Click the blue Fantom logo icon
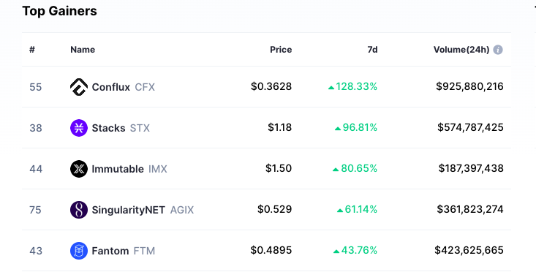The height and width of the screenshot is (272, 536). tap(79, 251)
